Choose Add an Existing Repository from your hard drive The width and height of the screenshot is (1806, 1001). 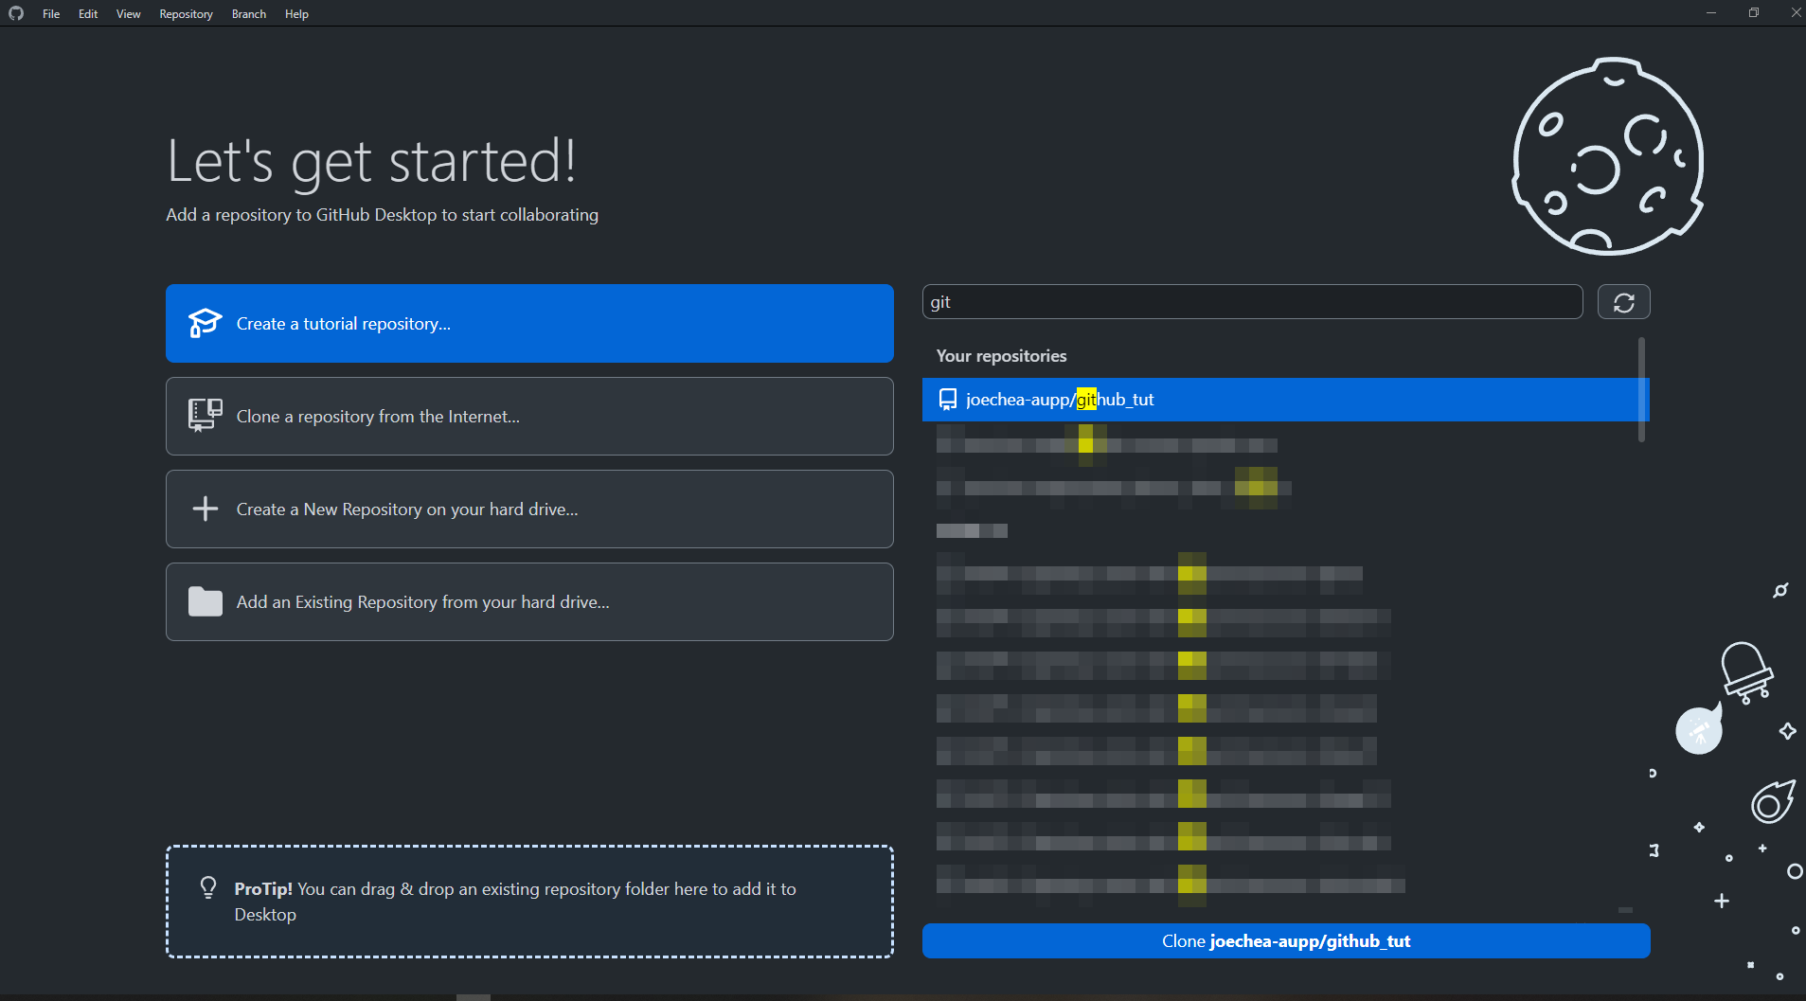point(529,601)
